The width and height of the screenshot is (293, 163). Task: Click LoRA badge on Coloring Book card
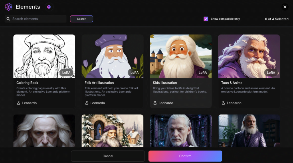tap(66, 73)
